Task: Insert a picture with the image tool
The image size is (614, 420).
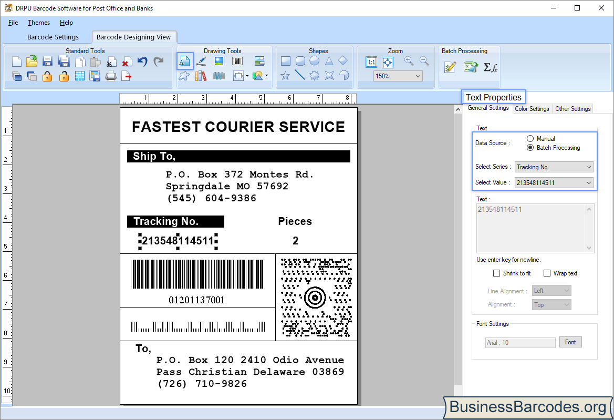Action: pyautogui.click(x=219, y=61)
